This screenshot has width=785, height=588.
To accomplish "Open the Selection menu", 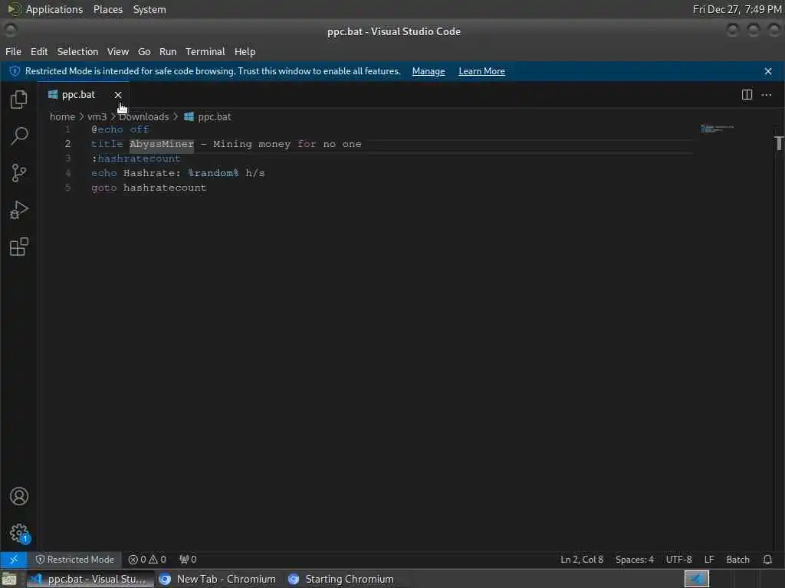I will pyautogui.click(x=77, y=51).
